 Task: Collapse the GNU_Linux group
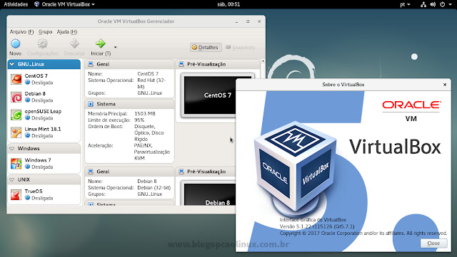click(12, 64)
